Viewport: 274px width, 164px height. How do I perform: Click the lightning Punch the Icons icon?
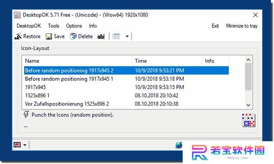26,115
